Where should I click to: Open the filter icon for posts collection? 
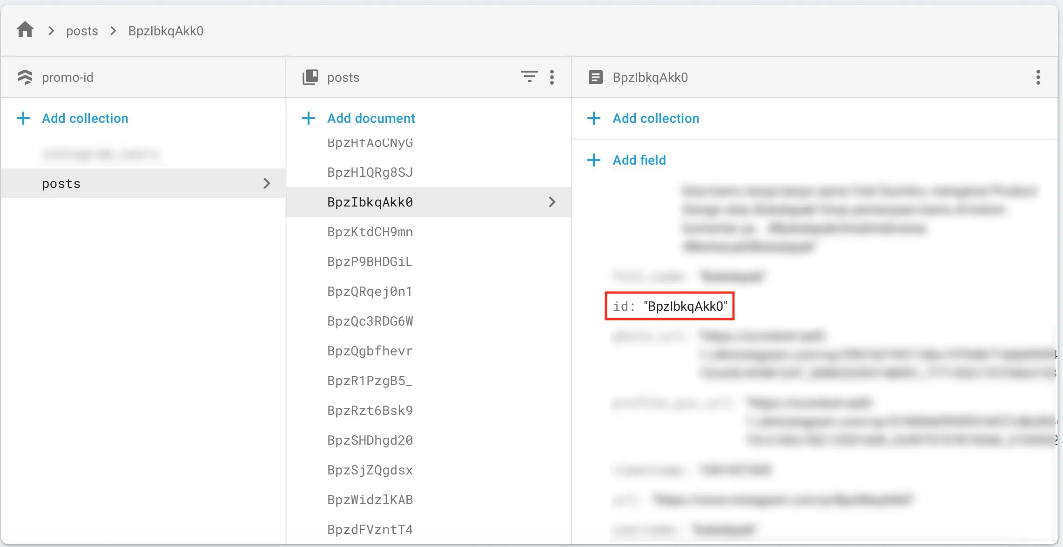tap(529, 77)
